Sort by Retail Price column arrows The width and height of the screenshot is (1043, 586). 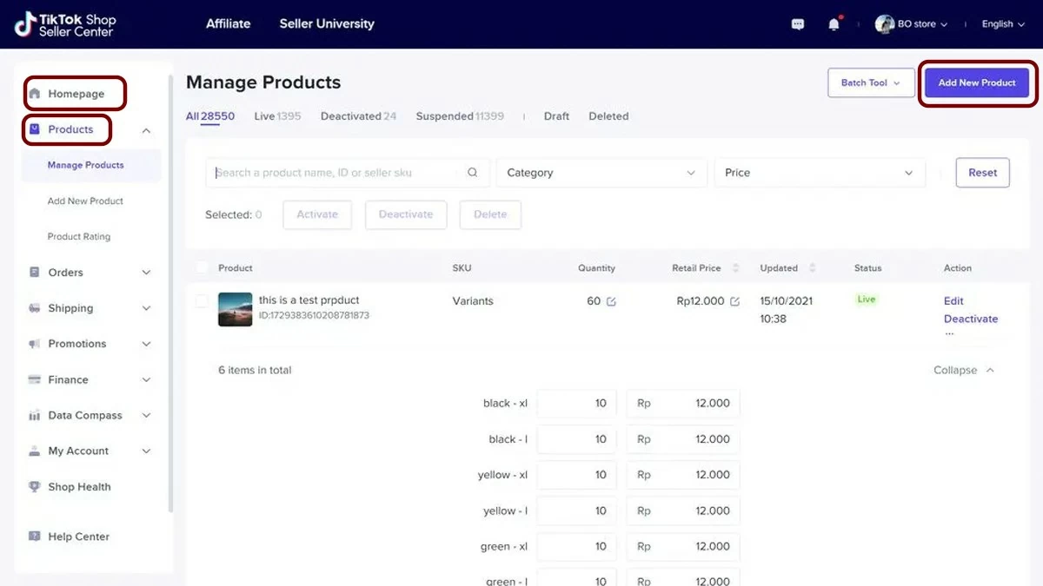coord(736,268)
